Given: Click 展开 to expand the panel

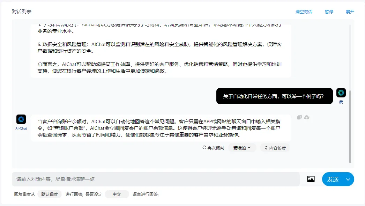Looking at the screenshot, I should click(350, 12).
